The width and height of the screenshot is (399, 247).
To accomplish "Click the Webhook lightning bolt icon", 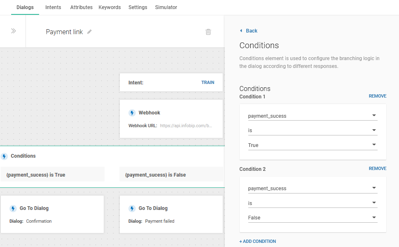I will point(132,113).
